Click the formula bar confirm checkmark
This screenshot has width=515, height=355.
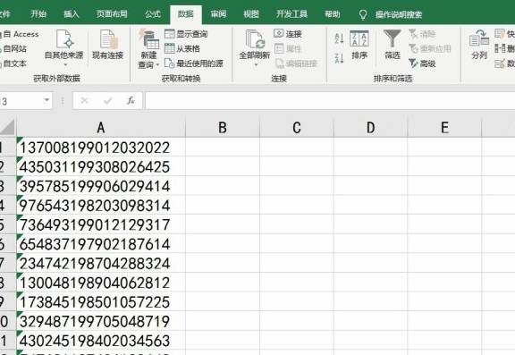(x=107, y=100)
